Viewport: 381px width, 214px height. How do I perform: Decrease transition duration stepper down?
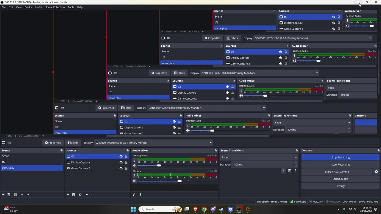coord(296,166)
